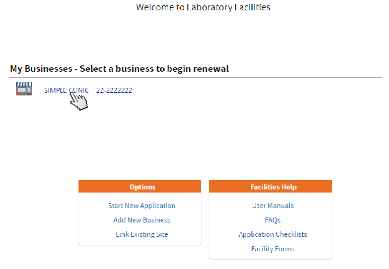Choose Add New Business
The image size is (389, 269).
click(142, 220)
